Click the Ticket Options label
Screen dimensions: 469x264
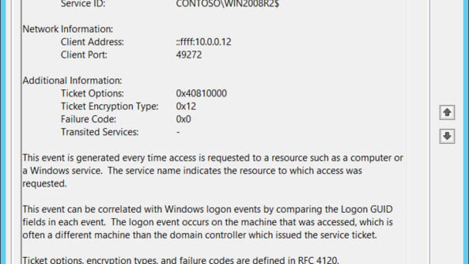(x=92, y=93)
